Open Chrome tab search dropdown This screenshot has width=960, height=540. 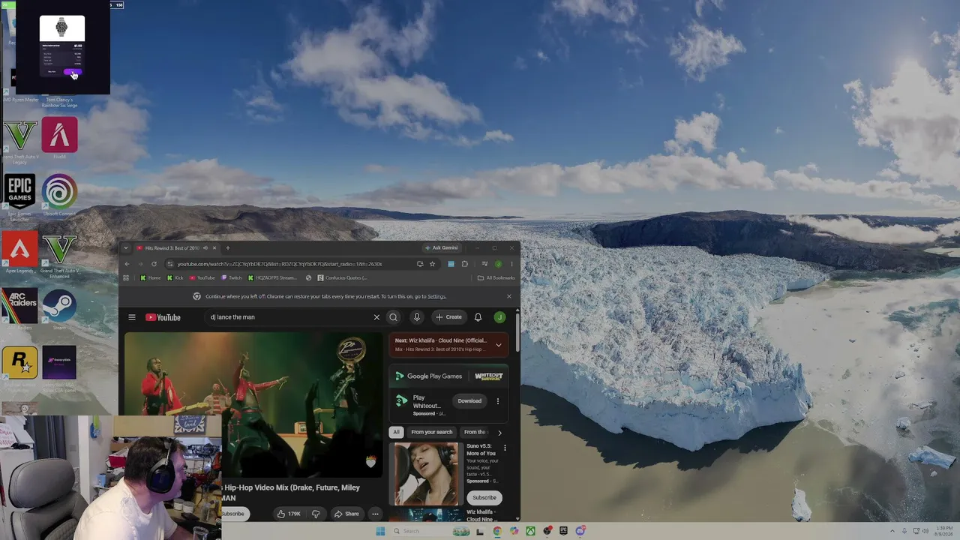126,248
